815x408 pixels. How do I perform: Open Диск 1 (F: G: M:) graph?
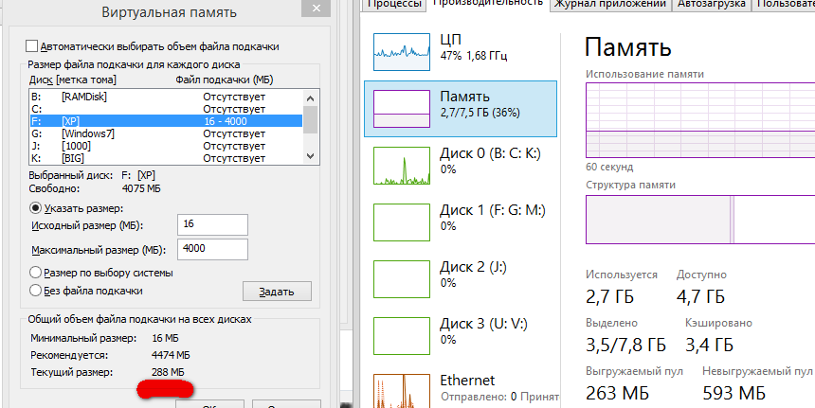coord(403,222)
